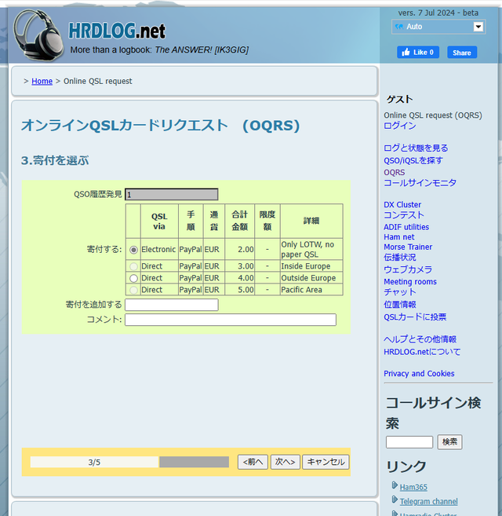The image size is (502, 516).
Task: Open the Meeting rooms link
Action: click(x=410, y=282)
